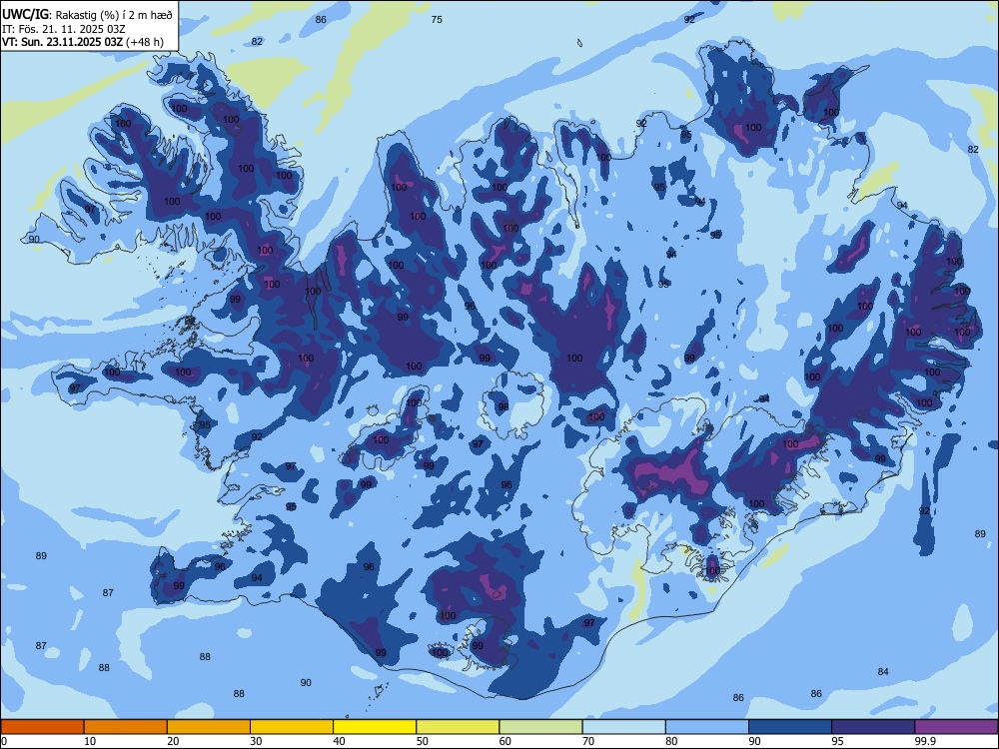Click the legend scale label '99.9'
The height and width of the screenshot is (749, 999).
pos(925,741)
